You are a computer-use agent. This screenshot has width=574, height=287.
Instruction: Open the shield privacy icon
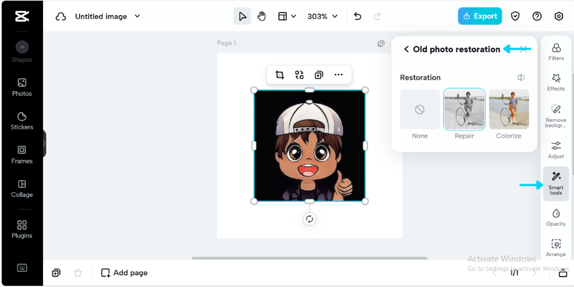click(x=515, y=16)
